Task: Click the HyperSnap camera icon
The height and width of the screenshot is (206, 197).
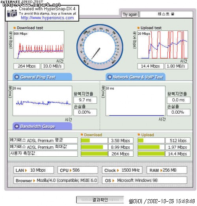Action: 12,13
